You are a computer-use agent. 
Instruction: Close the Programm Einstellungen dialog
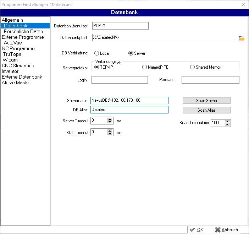click(243, 5)
